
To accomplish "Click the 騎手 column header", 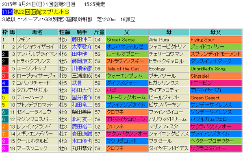I will click(x=82, y=32).
